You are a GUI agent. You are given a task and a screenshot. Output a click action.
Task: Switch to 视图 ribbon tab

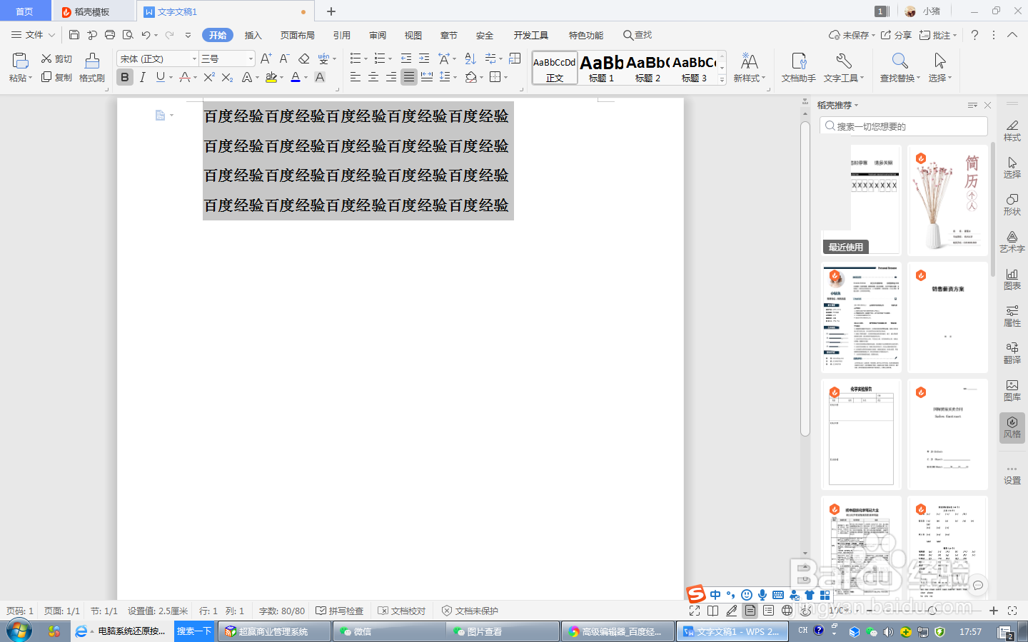[413, 35]
